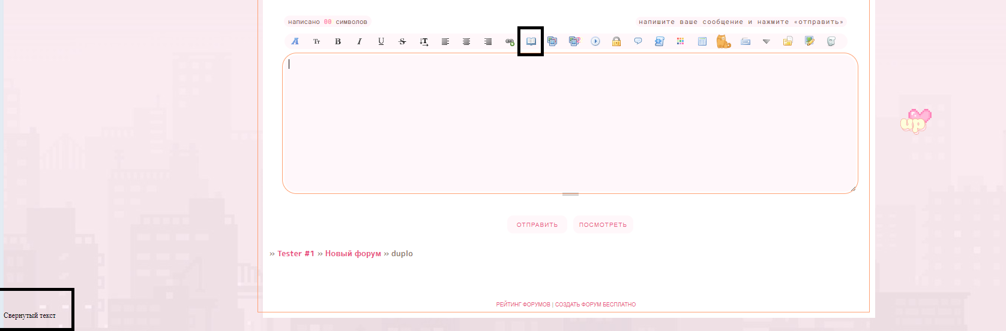
Task: Add hidden text with the padlock icon
Action: [616, 41]
